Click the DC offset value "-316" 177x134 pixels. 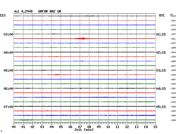(x=173, y=93)
